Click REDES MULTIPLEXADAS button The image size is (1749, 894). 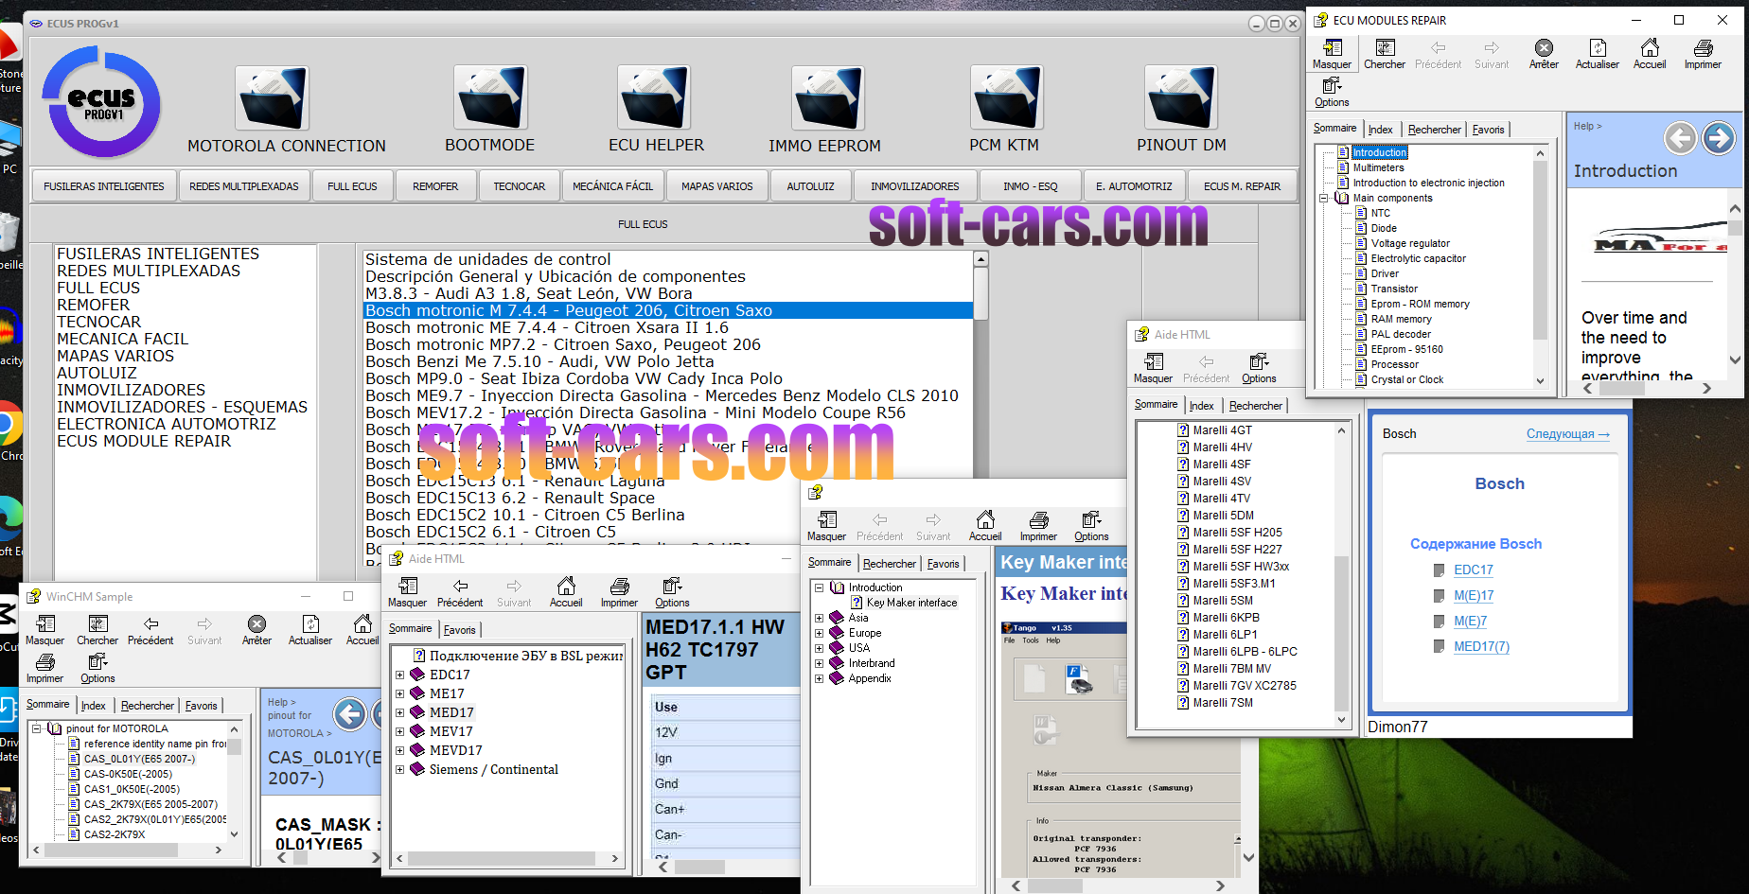point(244,186)
